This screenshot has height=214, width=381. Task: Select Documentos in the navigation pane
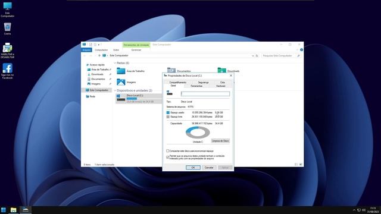point(98,79)
